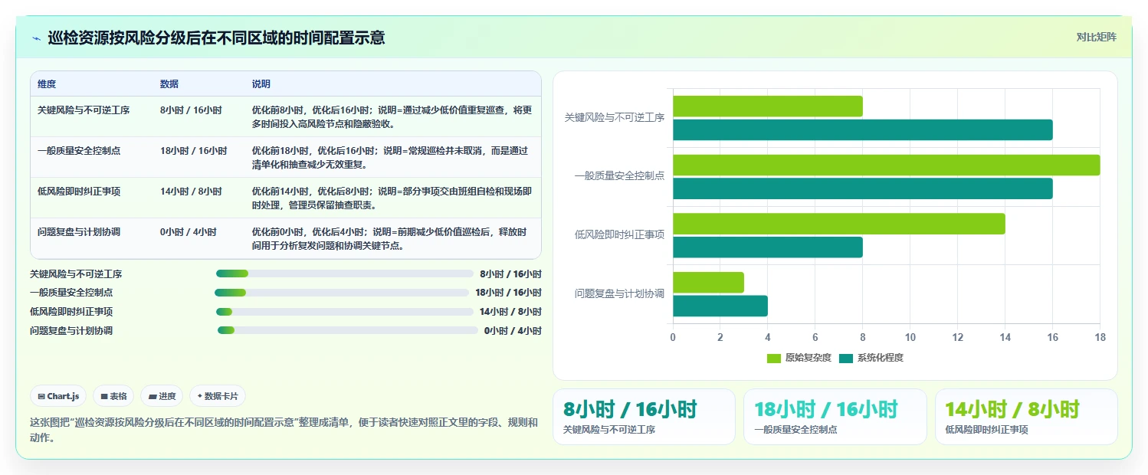Open the 18小时 / 16小时 stat card
This screenshot has height=475, width=1148.
click(835, 417)
